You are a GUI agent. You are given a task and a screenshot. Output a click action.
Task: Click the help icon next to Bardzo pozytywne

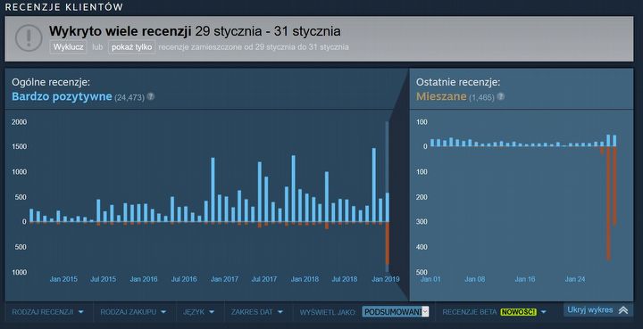[x=151, y=96]
